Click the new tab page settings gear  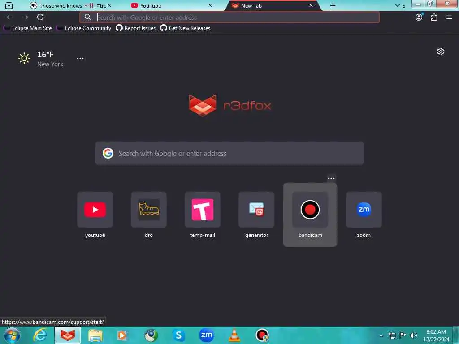pyautogui.click(x=441, y=52)
